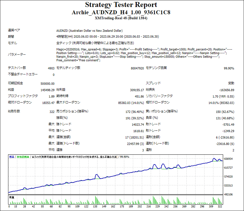Click the 4時間足(H4) period line
The image size is (244, 211).
pyautogui.click(x=108, y=37)
